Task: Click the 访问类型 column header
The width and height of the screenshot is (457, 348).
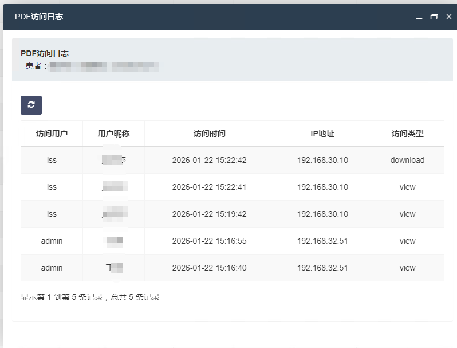Action: click(407, 134)
